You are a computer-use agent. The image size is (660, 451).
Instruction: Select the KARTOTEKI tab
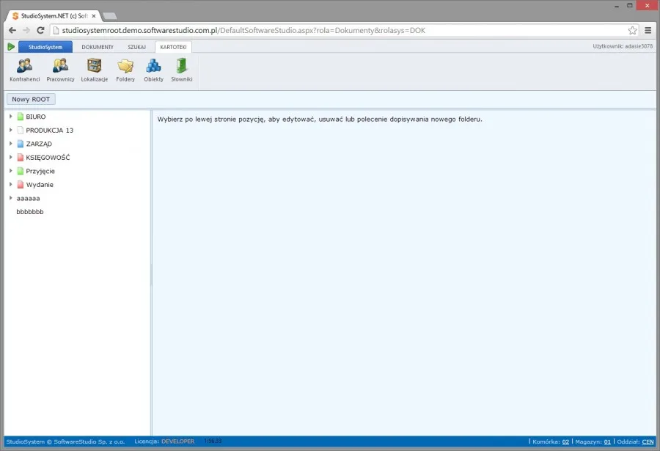point(173,47)
